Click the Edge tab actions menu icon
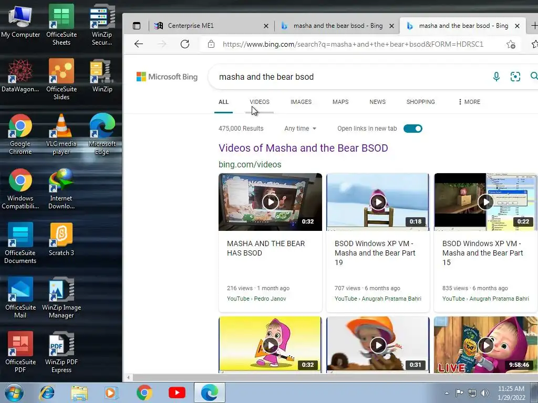The height and width of the screenshot is (403, 538). click(x=137, y=26)
